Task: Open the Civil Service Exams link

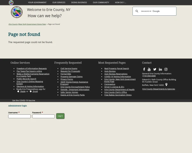Action: [69, 69]
